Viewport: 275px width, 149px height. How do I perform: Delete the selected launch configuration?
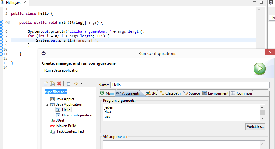click(x=59, y=84)
